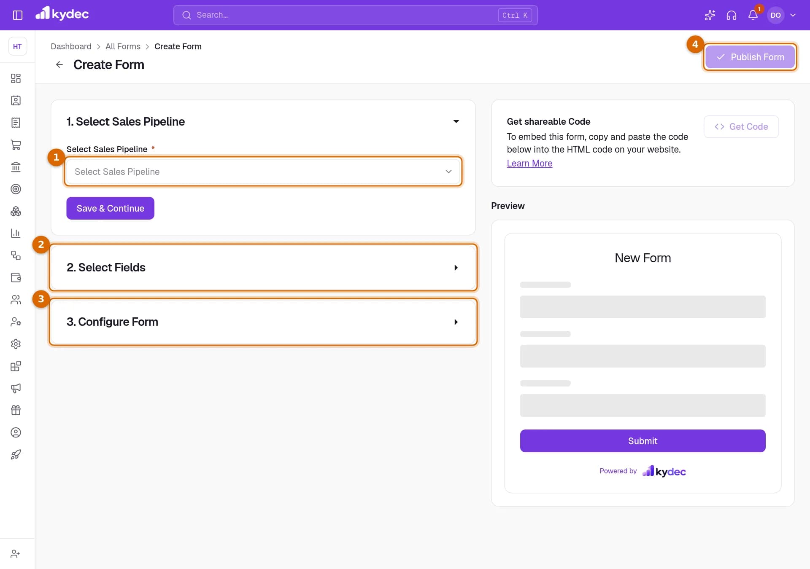Open the bank building icon in sidebar
Image resolution: width=810 pixels, height=569 pixels.
pos(16,167)
